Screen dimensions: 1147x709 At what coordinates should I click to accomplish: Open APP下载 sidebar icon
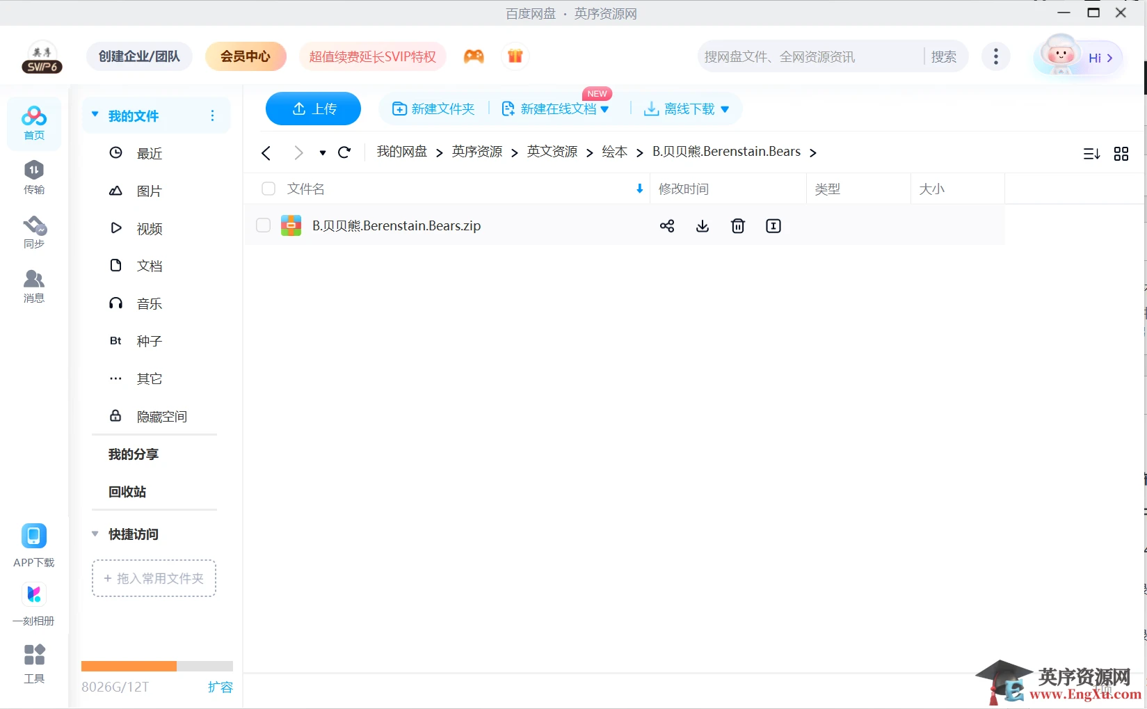click(x=33, y=545)
